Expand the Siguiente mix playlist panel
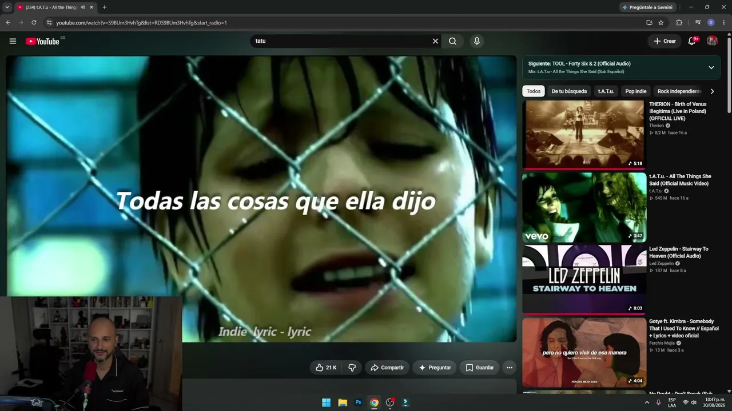Viewport: 732px width, 411px height. (711, 67)
